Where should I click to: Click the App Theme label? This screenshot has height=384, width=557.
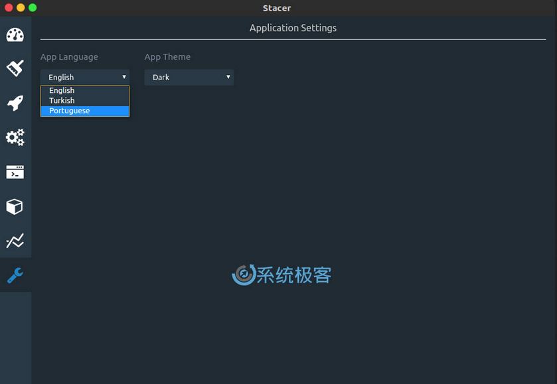pyautogui.click(x=167, y=57)
